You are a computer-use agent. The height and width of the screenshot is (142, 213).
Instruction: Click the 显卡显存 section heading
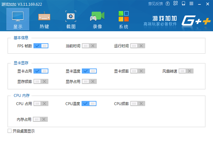click(21, 63)
